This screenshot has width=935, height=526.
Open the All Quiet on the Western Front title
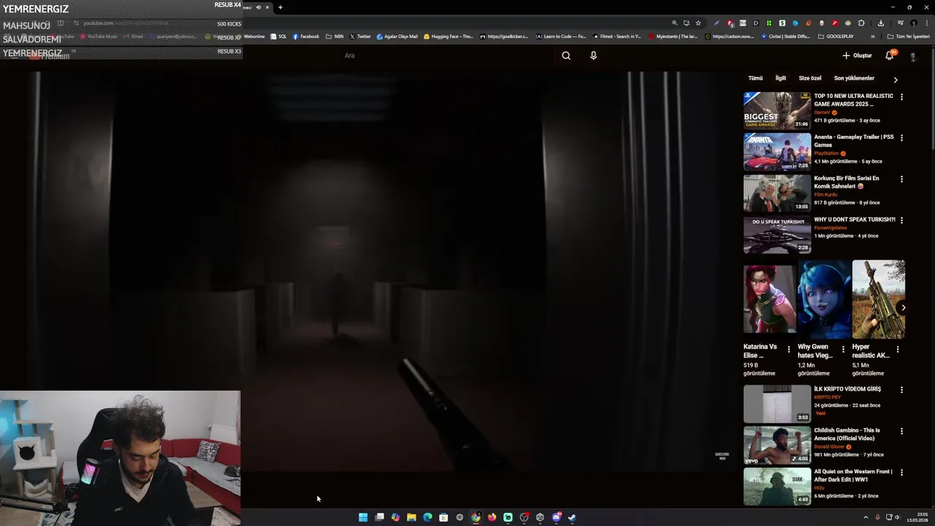853,476
